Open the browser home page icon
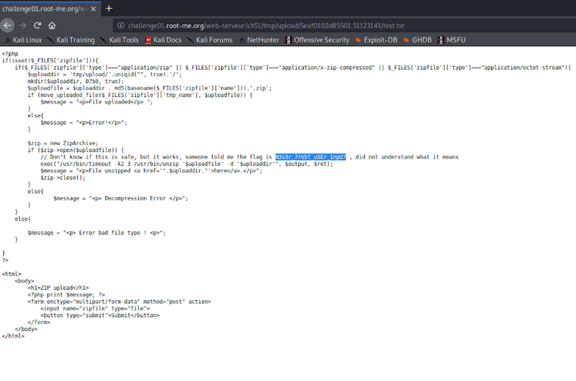Viewport: 576px width, 381px height. pyautogui.click(x=52, y=25)
